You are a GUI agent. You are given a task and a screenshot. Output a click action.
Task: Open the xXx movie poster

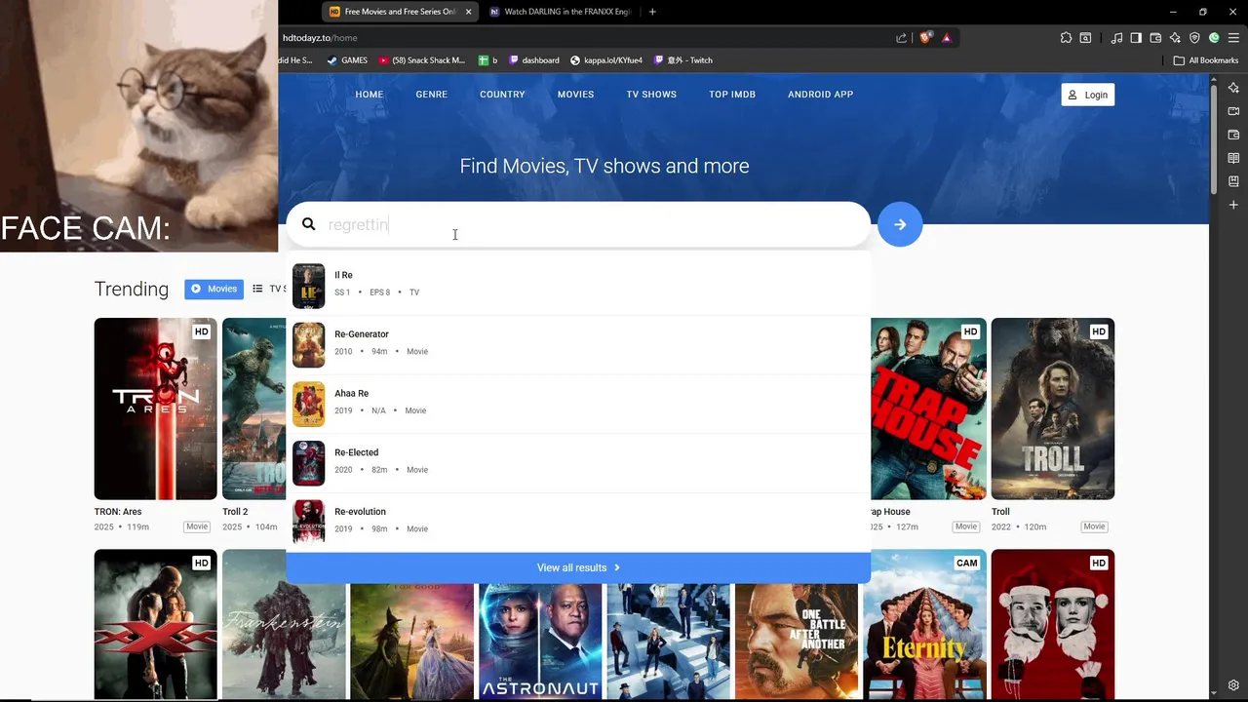(155, 624)
